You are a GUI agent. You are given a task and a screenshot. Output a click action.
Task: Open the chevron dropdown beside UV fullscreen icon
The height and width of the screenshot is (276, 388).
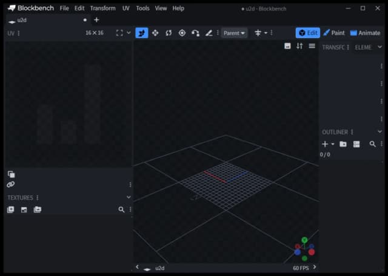pyautogui.click(x=129, y=33)
